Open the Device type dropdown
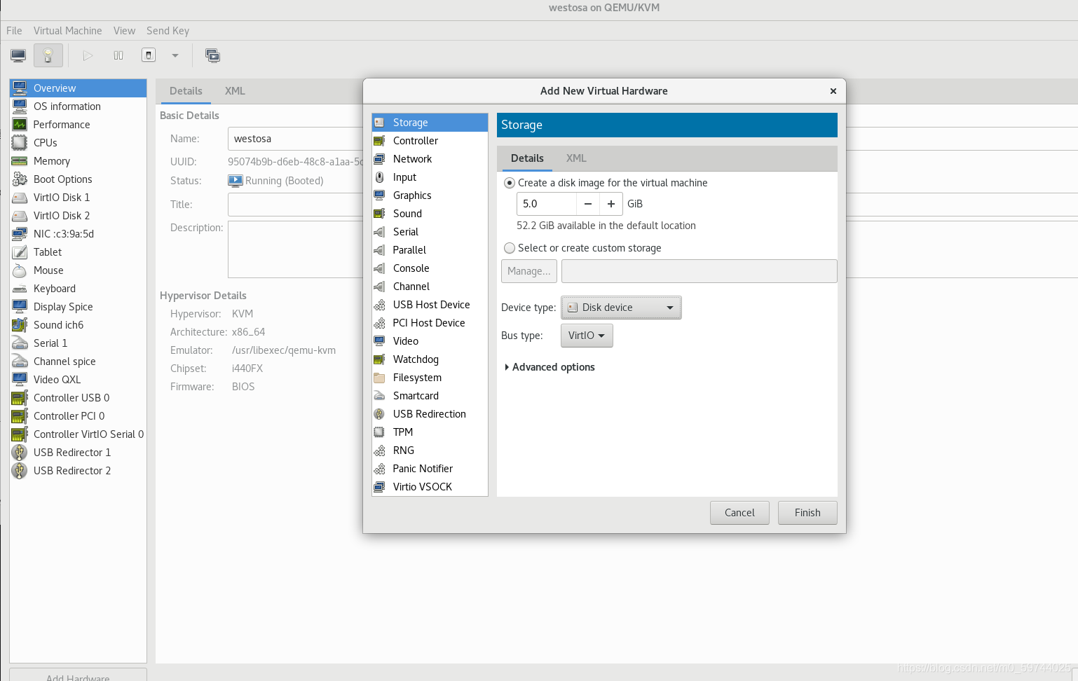The height and width of the screenshot is (681, 1078). point(620,307)
